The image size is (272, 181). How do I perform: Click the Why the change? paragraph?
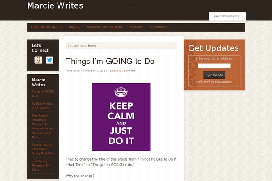tap(80, 176)
